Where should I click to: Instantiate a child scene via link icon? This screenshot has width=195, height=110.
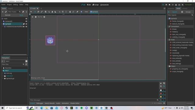(6, 12)
